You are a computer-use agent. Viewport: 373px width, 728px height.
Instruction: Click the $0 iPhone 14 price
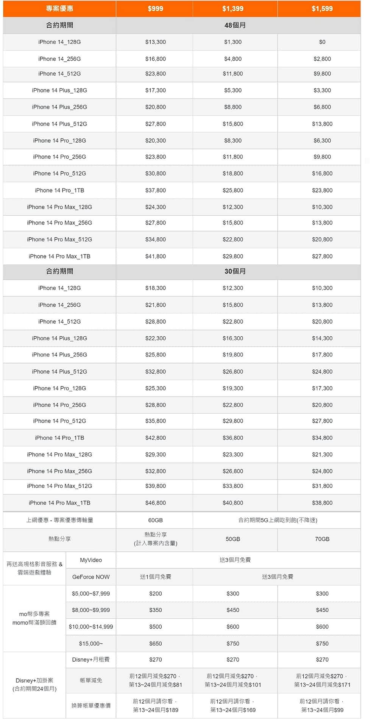(x=322, y=42)
